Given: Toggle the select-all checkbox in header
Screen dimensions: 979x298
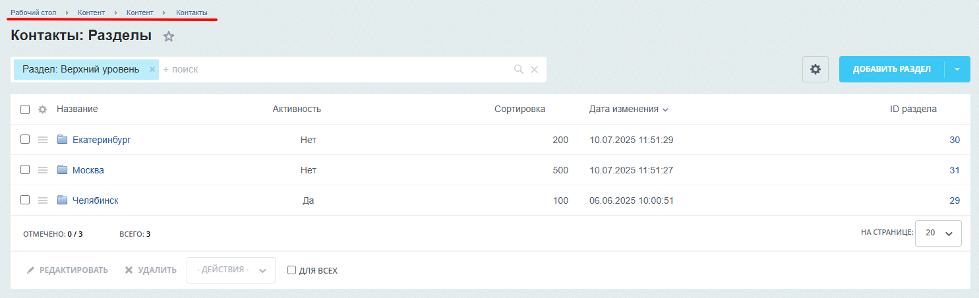Looking at the screenshot, I should [x=25, y=109].
